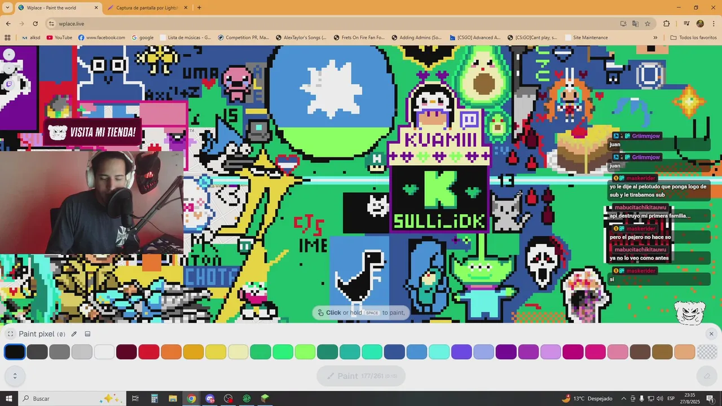Click the pencil icon beside Paint pixel
The image size is (722, 406).
(74, 334)
